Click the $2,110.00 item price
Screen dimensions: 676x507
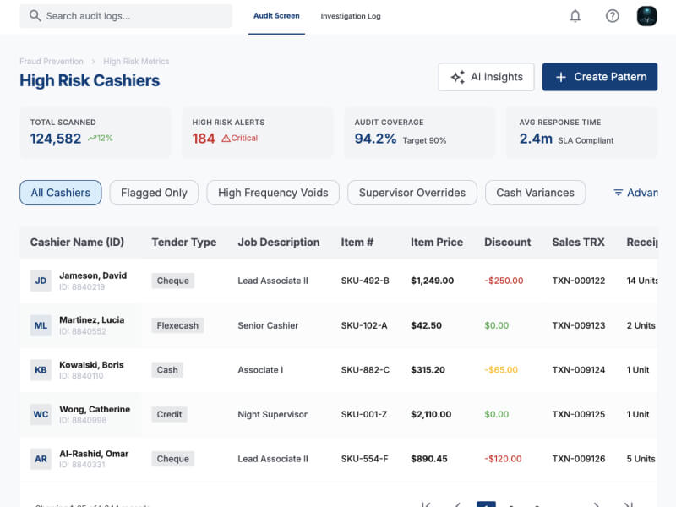coord(431,414)
